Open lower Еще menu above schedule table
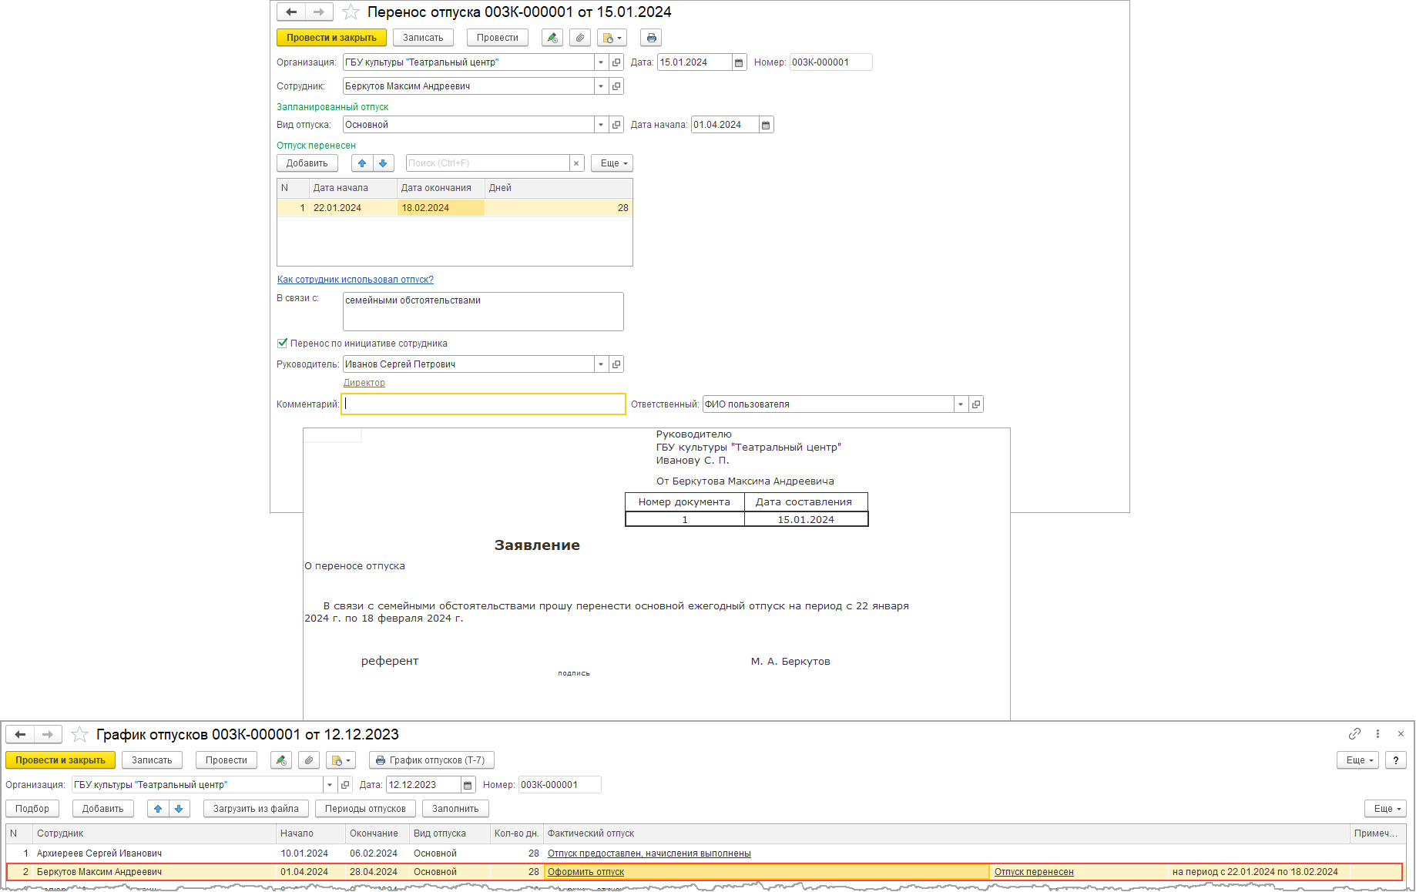1416x892 pixels. pos(1385,809)
